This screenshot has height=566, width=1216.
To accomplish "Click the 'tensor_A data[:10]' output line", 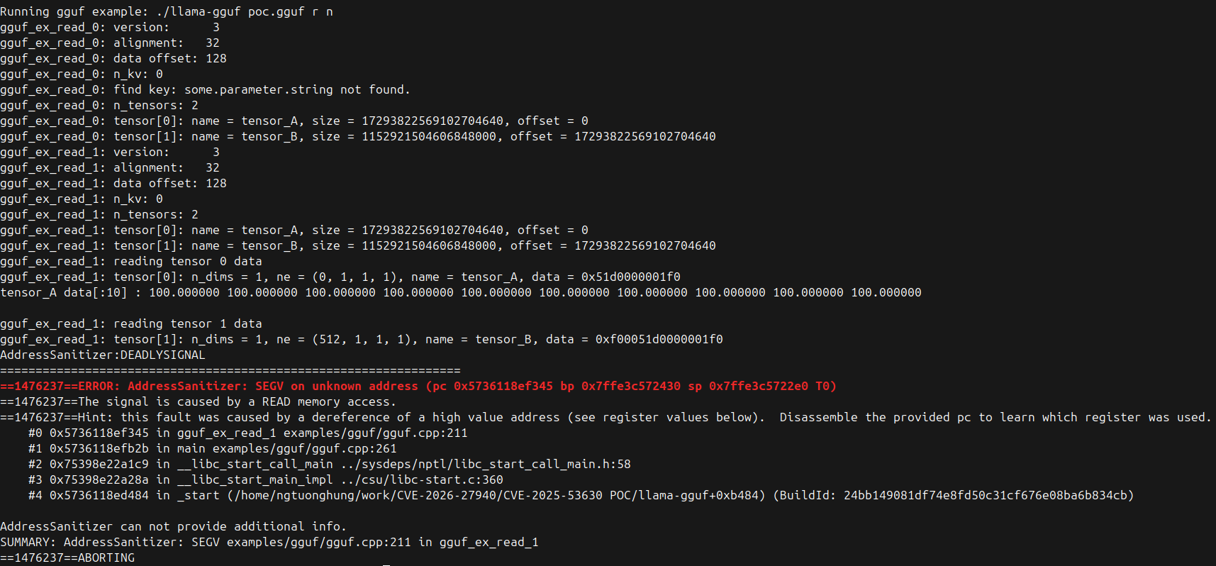I will [460, 293].
